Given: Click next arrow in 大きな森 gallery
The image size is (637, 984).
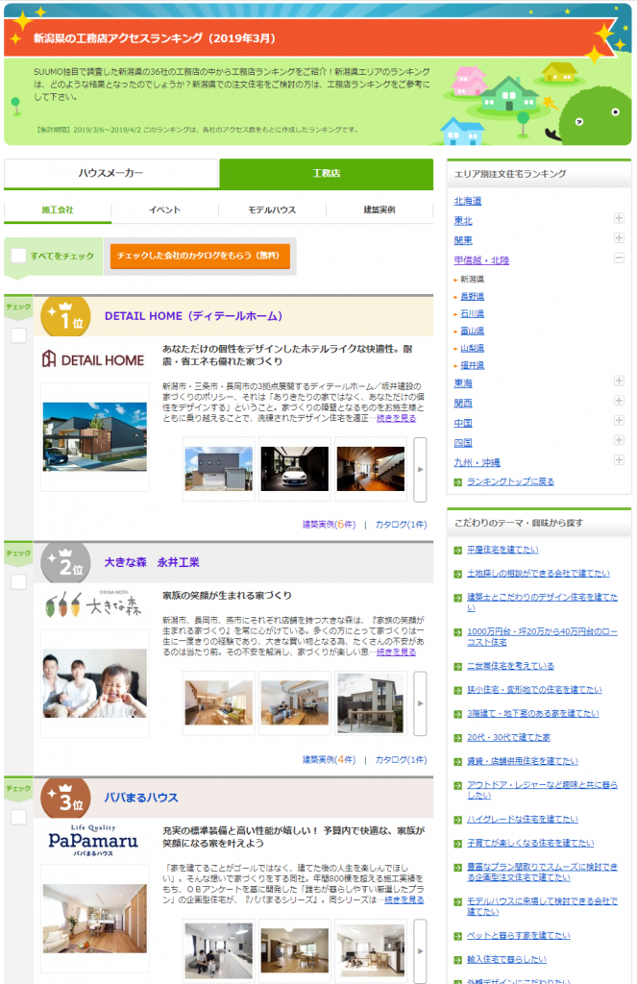Looking at the screenshot, I should coord(420,703).
